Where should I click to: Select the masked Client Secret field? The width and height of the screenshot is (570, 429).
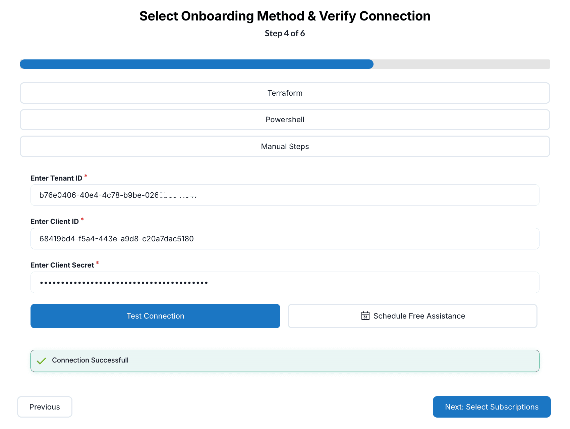coord(285,282)
